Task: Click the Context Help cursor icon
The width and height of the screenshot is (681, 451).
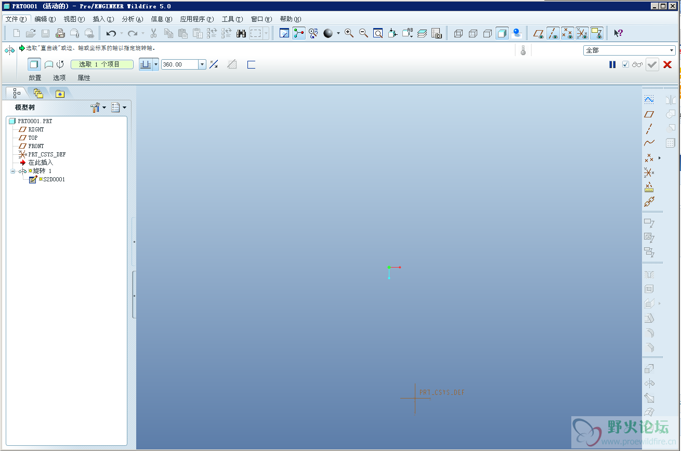Action: point(618,33)
